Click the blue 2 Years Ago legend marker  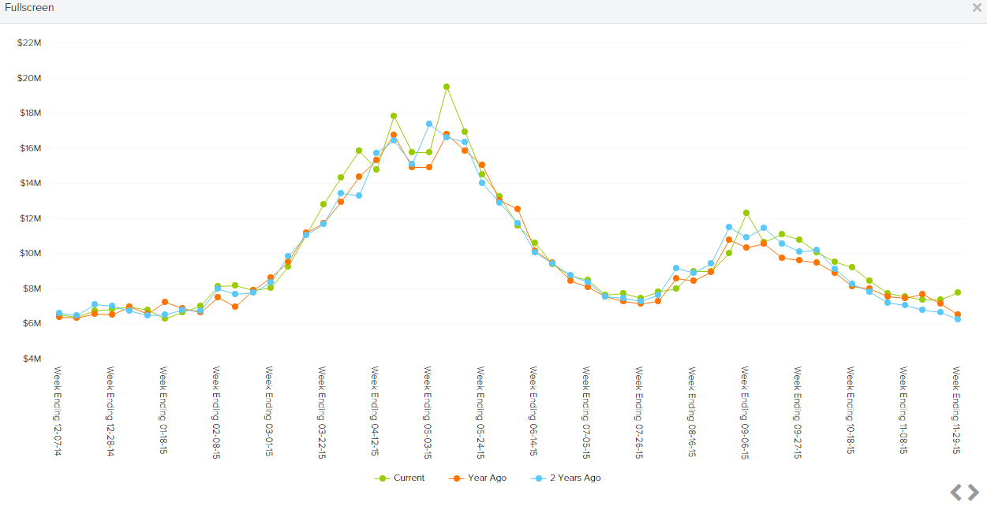pos(539,478)
